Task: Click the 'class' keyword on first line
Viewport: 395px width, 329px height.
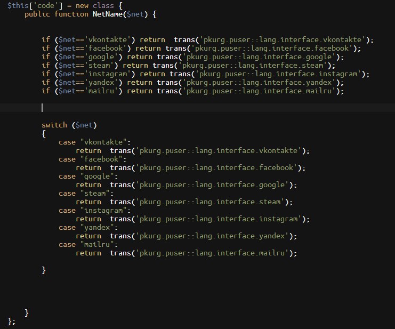Action: click(103, 5)
